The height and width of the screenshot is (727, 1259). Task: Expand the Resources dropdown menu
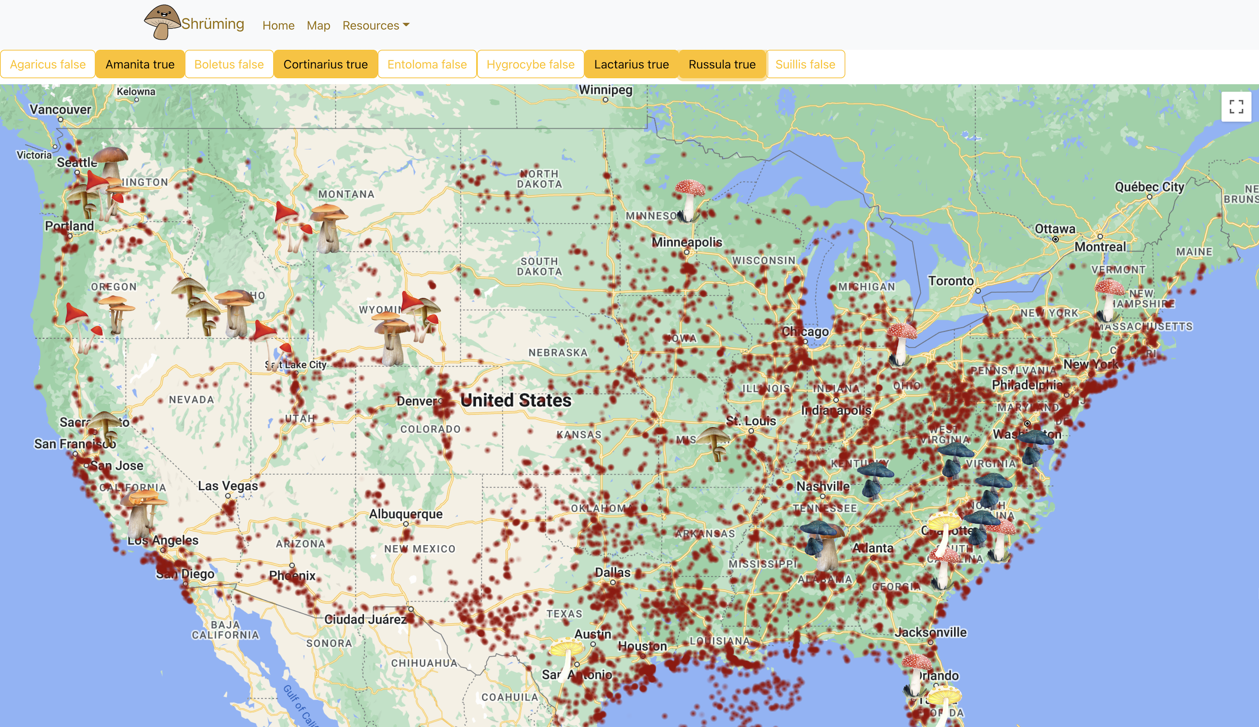point(375,26)
